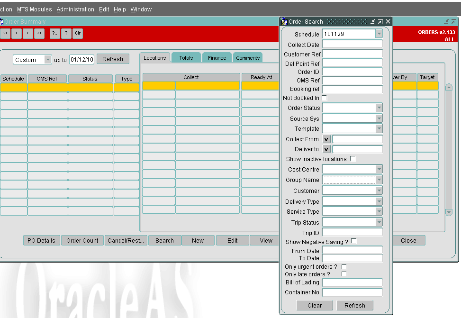The width and height of the screenshot is (461, 318).
Task: Open the Administration menu
Action: coord(75,9)
